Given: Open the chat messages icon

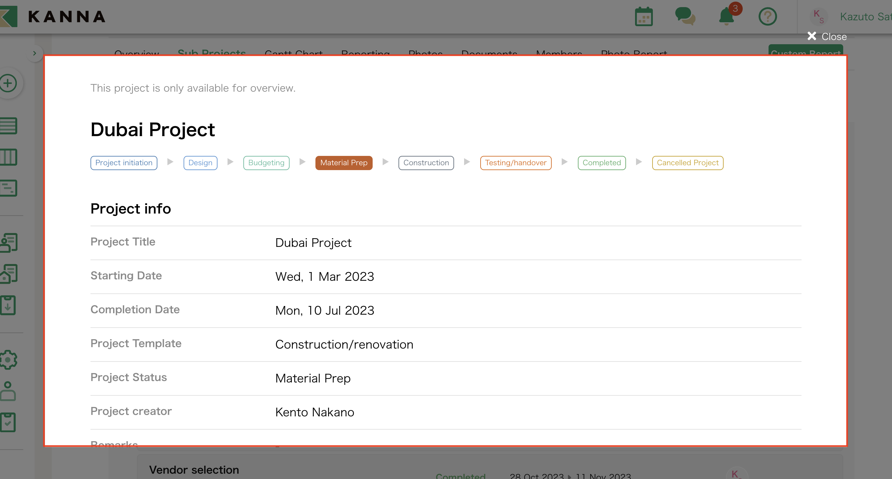Looking at the screenshot, I should coord(685,16).
